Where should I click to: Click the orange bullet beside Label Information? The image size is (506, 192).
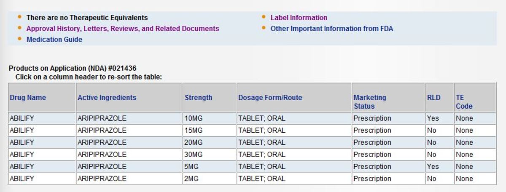264,17
